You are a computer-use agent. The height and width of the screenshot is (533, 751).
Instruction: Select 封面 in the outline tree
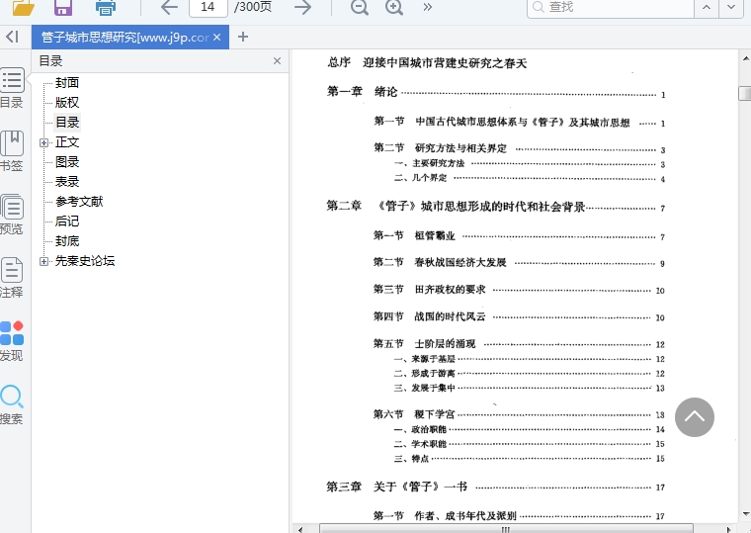(67, 82)
